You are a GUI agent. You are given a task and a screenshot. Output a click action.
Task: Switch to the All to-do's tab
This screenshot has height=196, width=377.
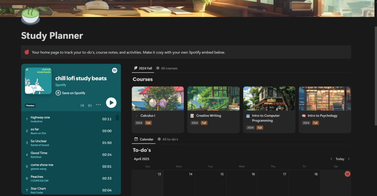[168, 139]
